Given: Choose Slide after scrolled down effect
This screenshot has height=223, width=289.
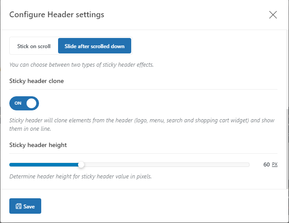Looking at the screenshot, I should tap(94, 46).
